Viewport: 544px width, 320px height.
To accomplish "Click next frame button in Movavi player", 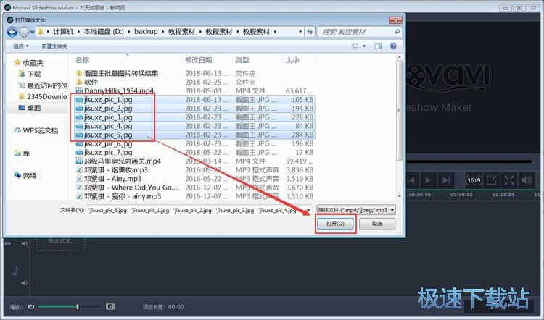I will [x=446, y=180].
